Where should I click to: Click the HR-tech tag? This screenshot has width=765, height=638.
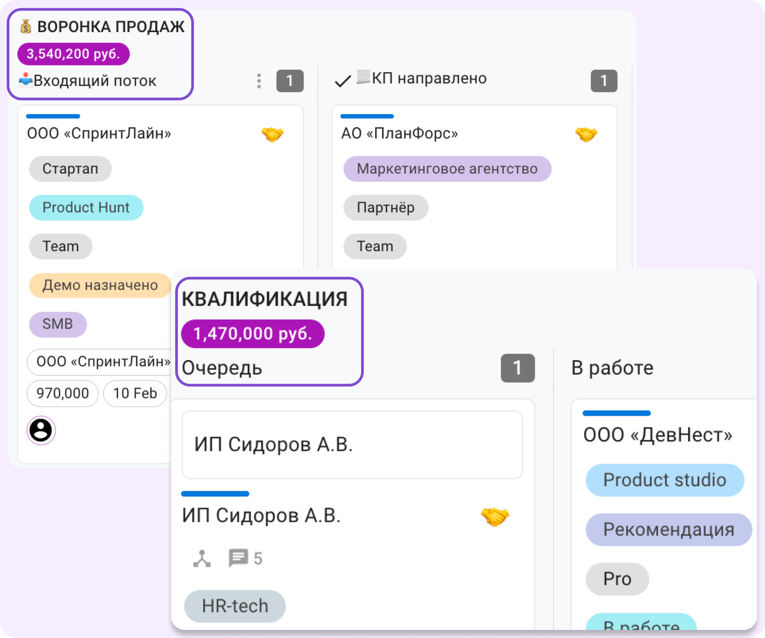[x=234, y=605]
